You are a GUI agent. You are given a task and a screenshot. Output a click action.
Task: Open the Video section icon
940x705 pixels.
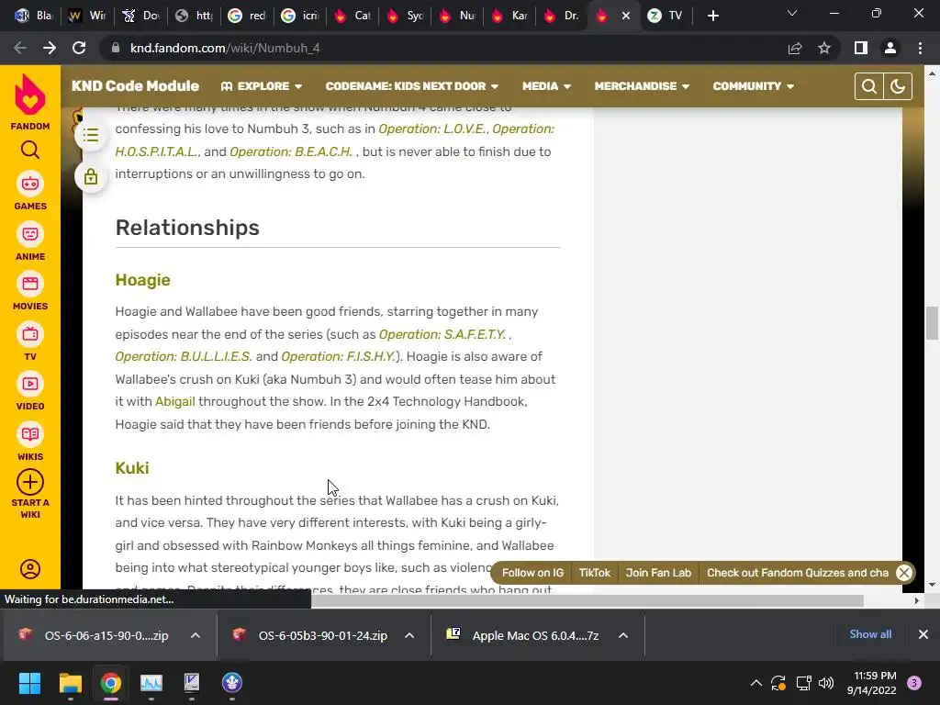click(30, 385)
